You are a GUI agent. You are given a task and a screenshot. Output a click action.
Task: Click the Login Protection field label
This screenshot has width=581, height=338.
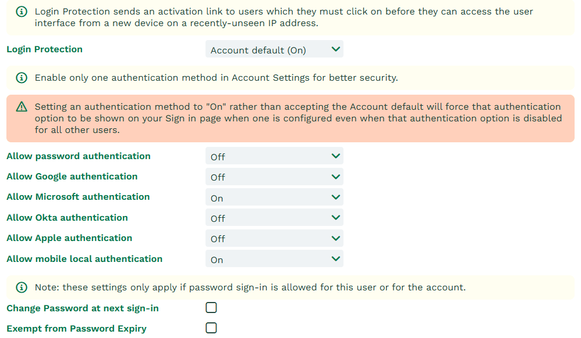click(x=44, y=49)
